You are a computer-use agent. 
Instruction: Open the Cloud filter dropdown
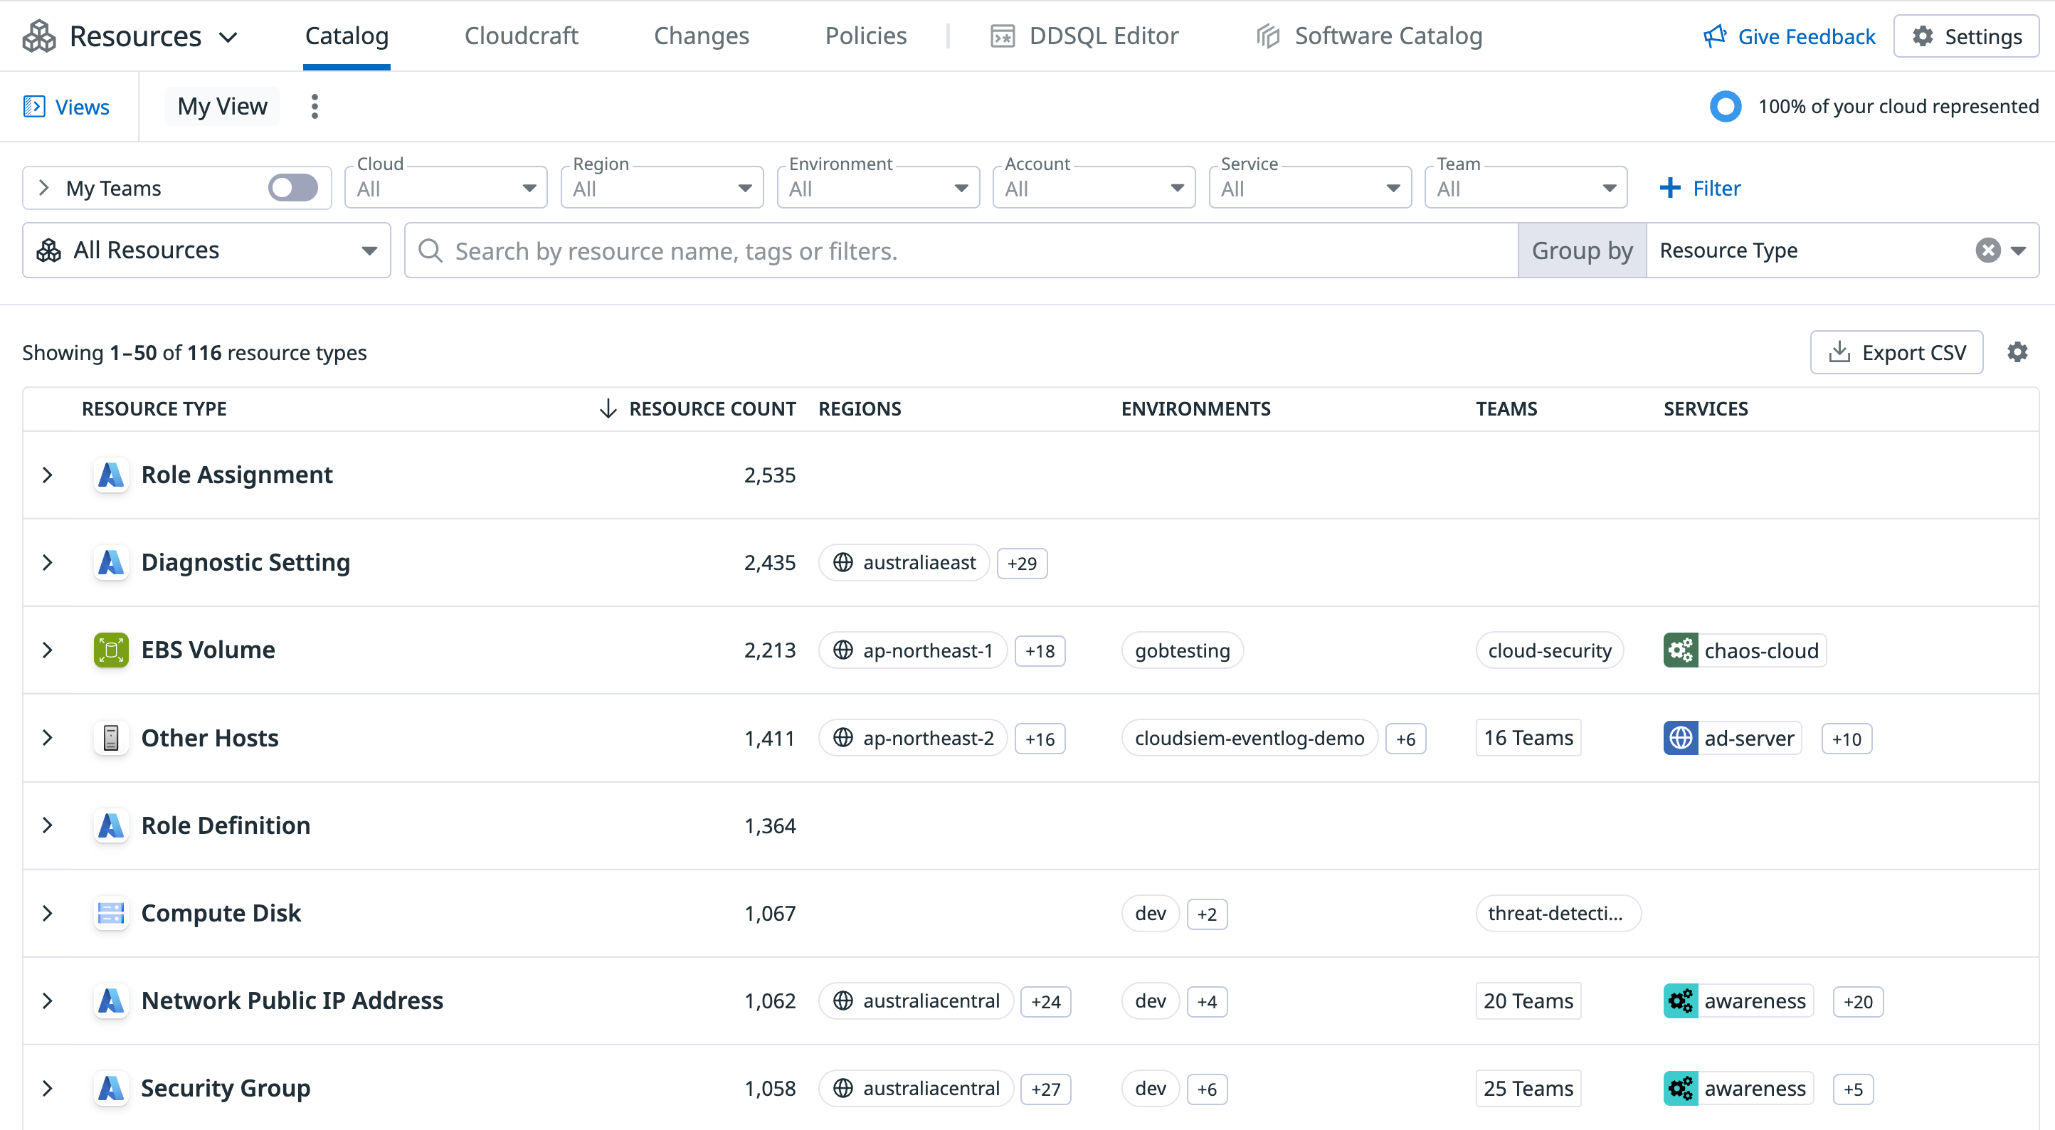click(x=446, y=189)
